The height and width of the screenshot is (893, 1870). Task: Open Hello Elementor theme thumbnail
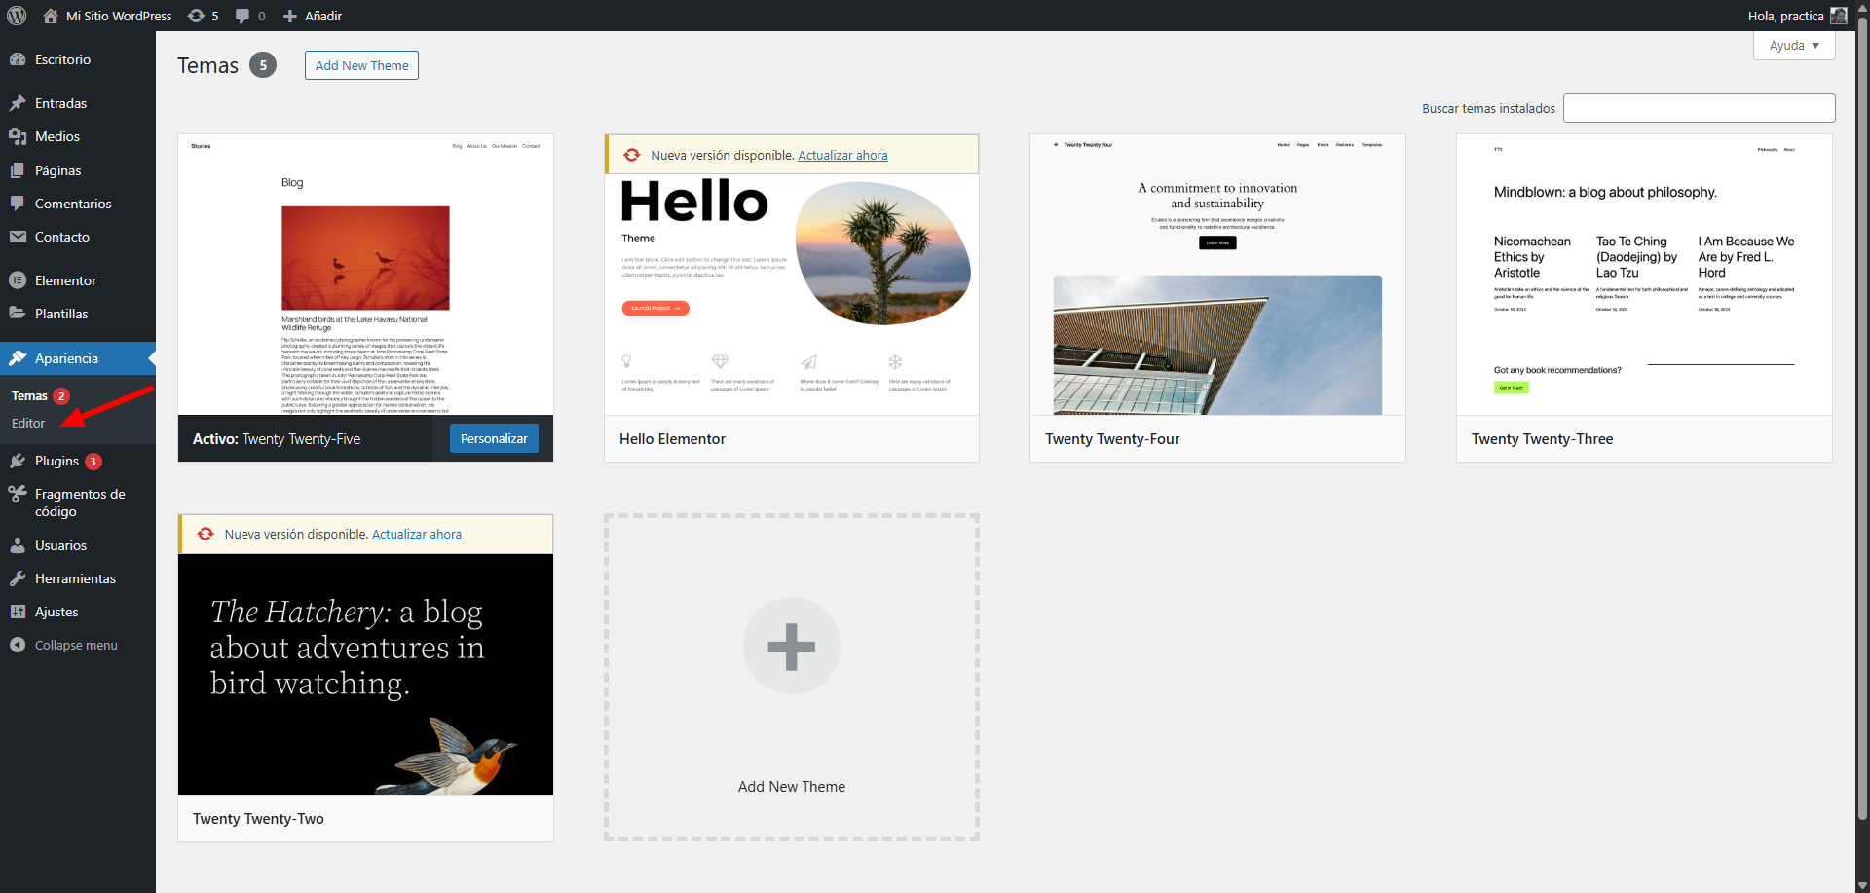[x=792, y=295]
